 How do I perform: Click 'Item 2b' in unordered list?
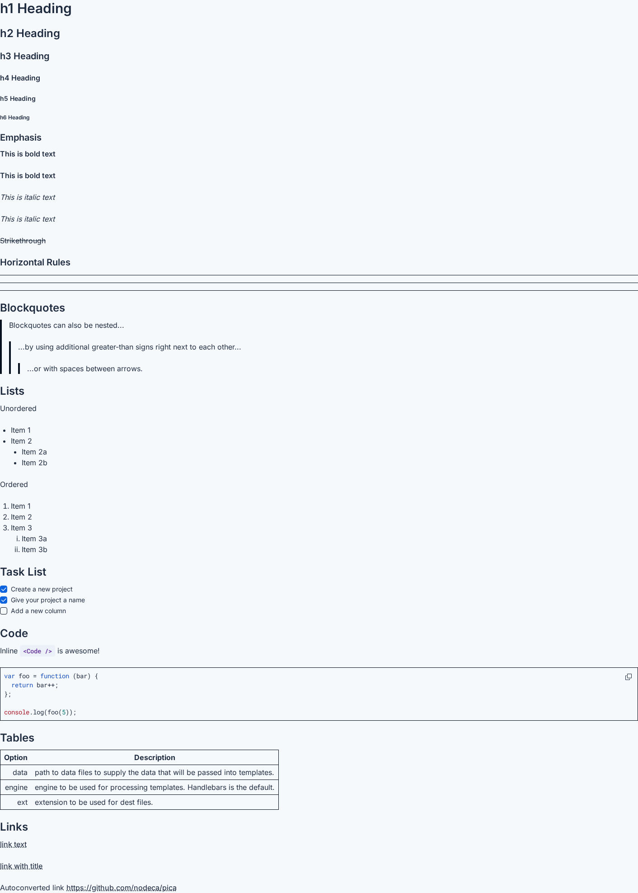[x=34, y=463]
